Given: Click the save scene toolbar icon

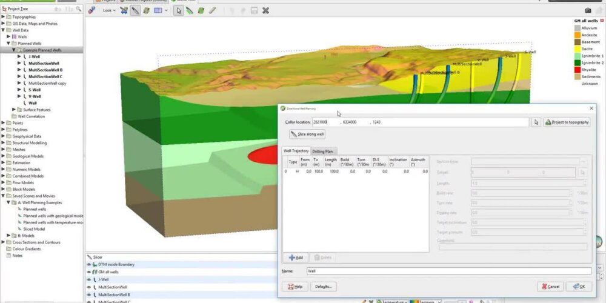Looking at the screenshot, I should coord(254,10).
